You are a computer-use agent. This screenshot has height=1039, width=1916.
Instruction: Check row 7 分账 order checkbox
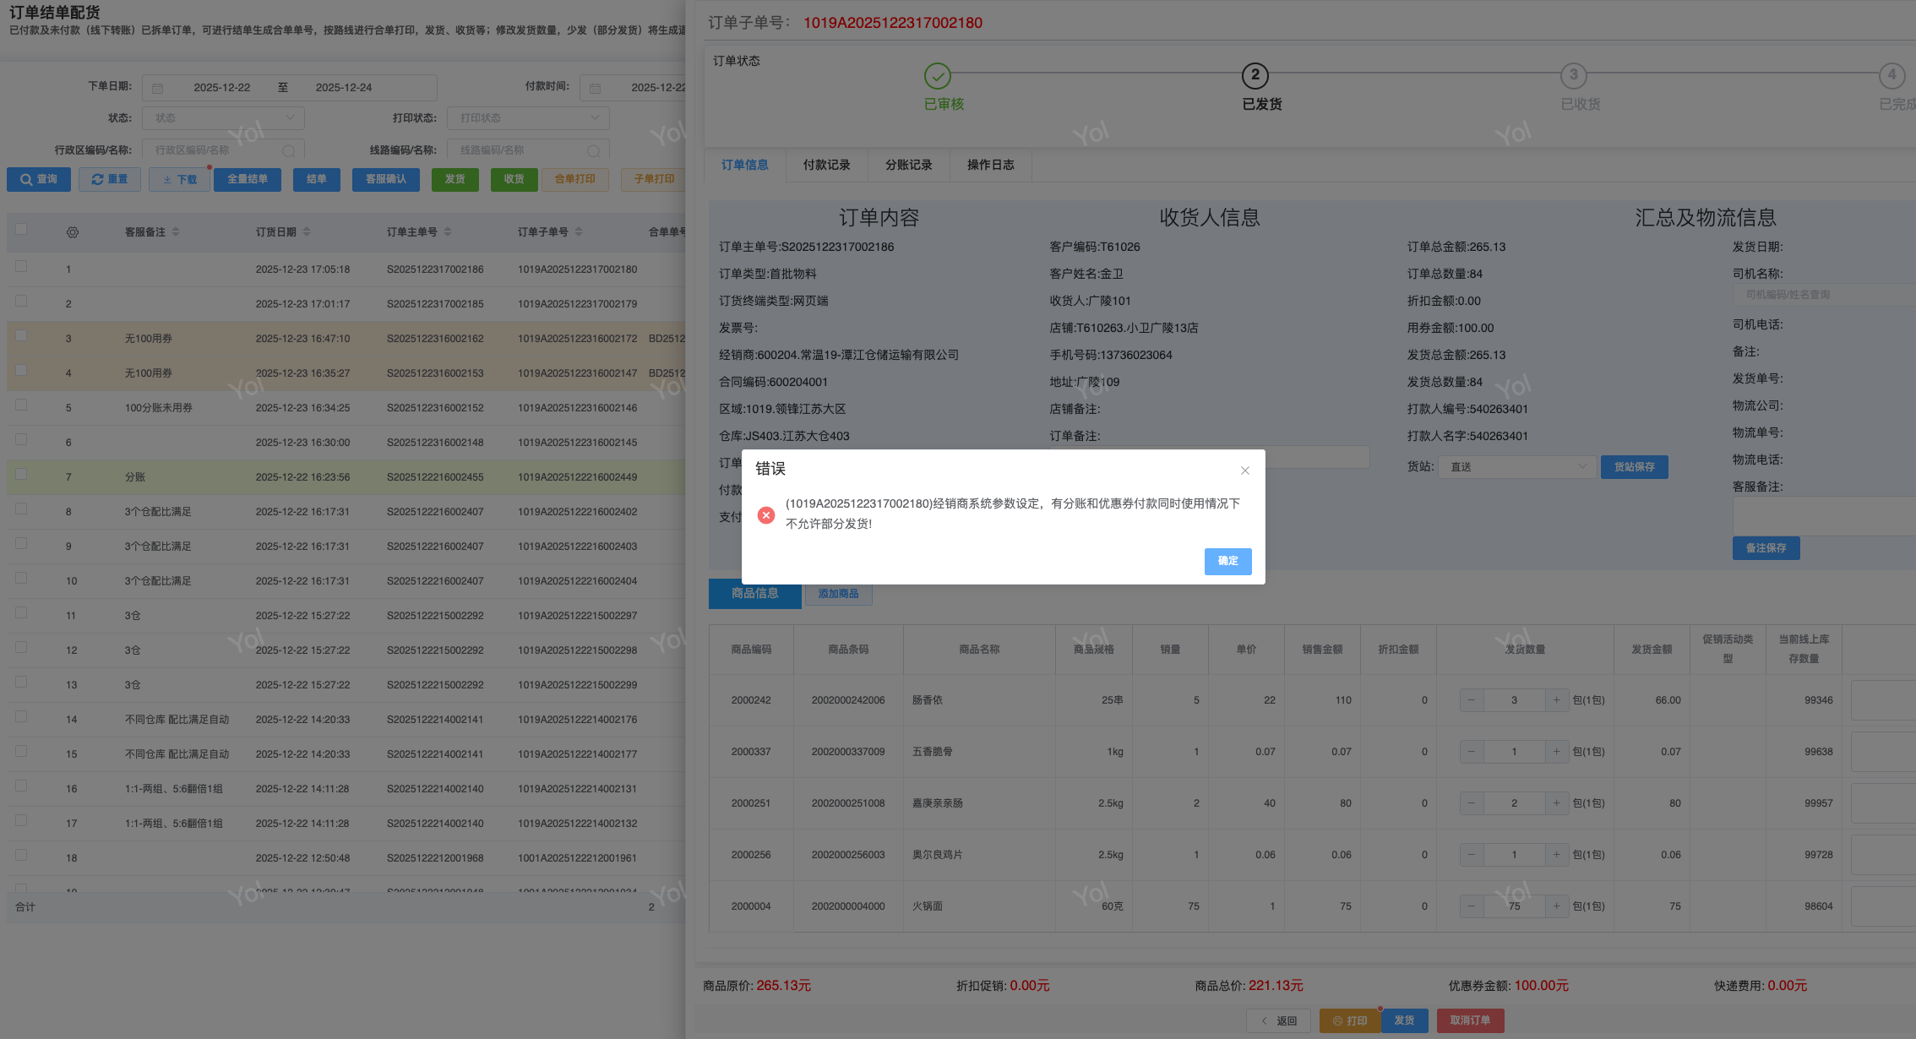21,474
